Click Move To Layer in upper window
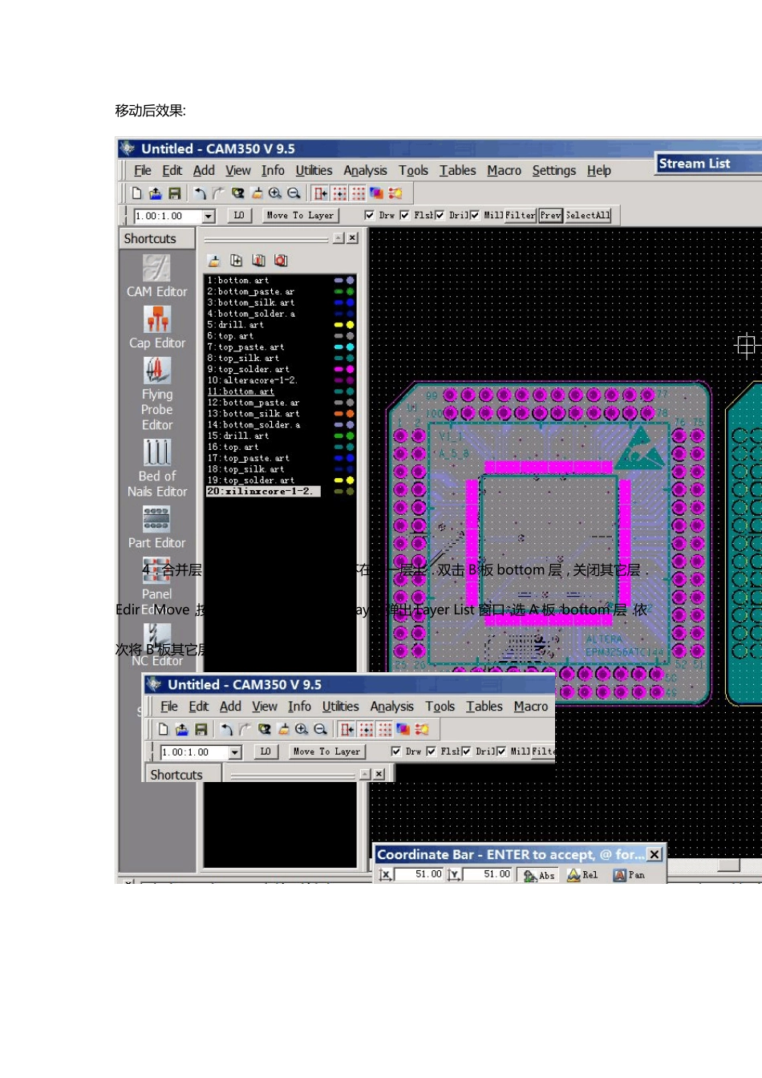The height and width of the screenshot is (1078, 762). pos(300,215)
